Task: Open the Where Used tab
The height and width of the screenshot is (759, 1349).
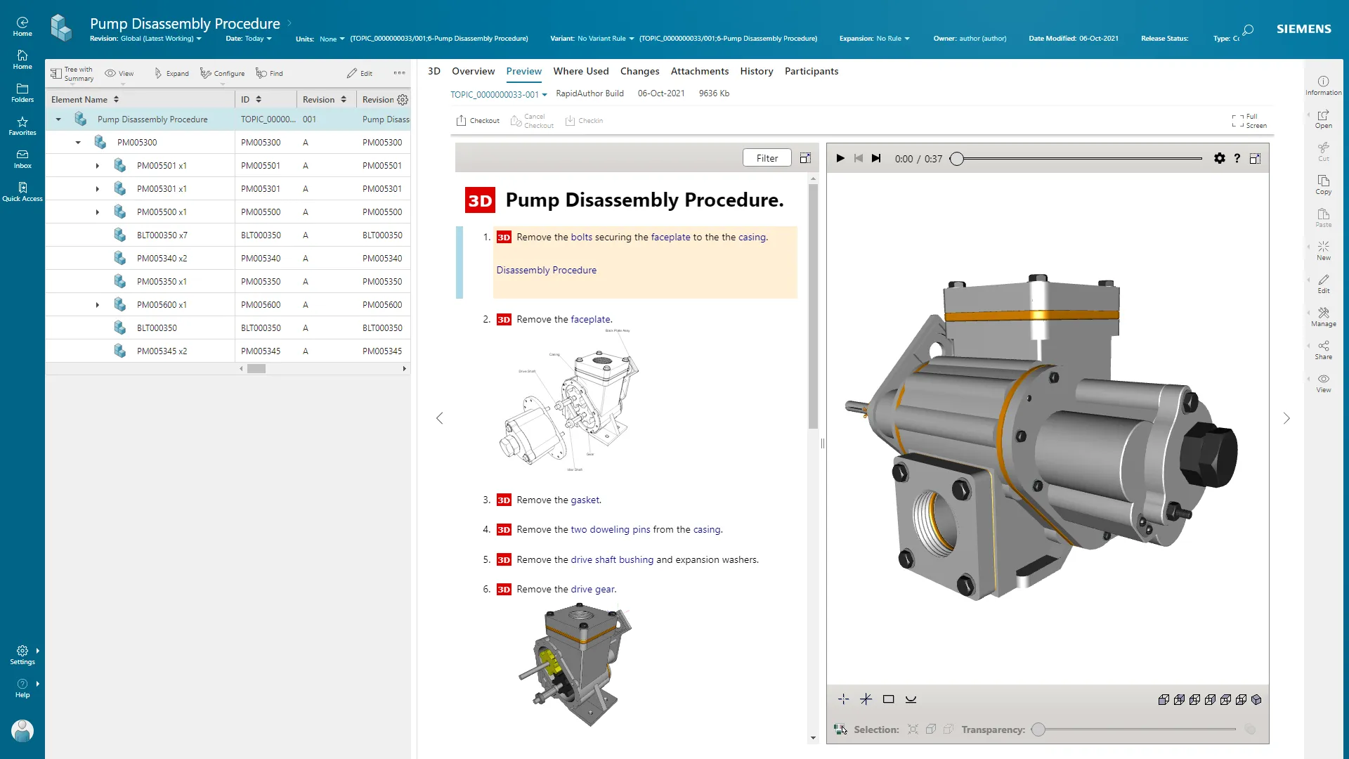Action: click(580, 71)
